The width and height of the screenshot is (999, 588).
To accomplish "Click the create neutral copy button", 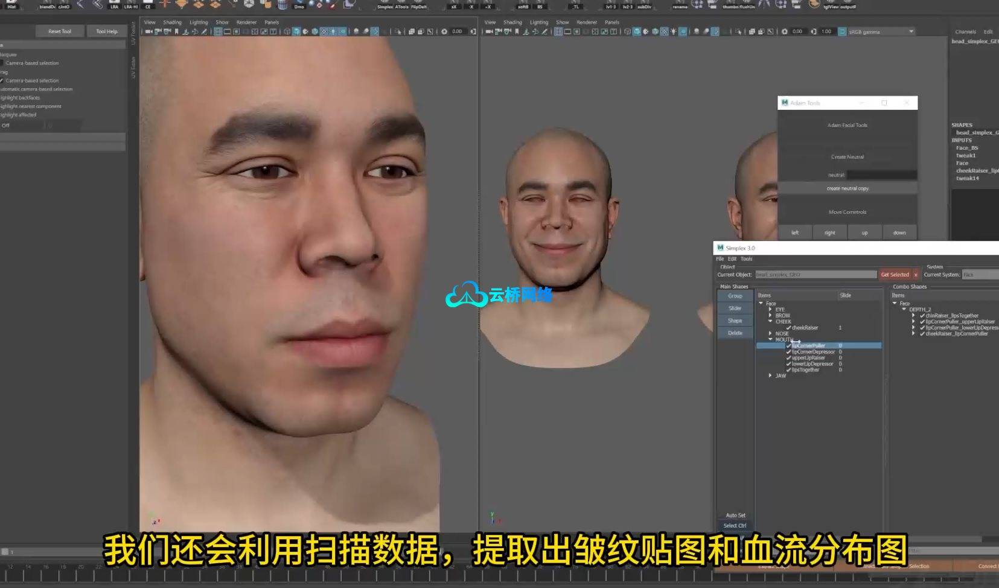I will (847, 188).
